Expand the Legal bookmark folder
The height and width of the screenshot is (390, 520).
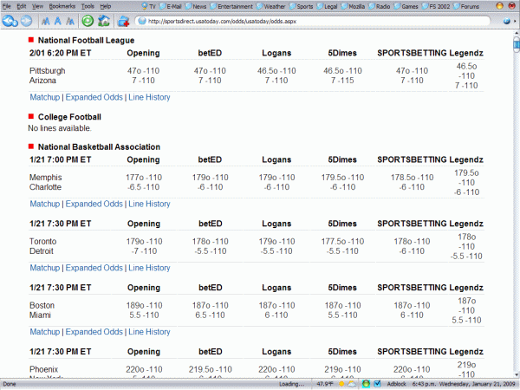[x=327, y=6]
